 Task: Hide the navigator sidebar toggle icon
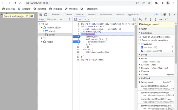point(76,19)
